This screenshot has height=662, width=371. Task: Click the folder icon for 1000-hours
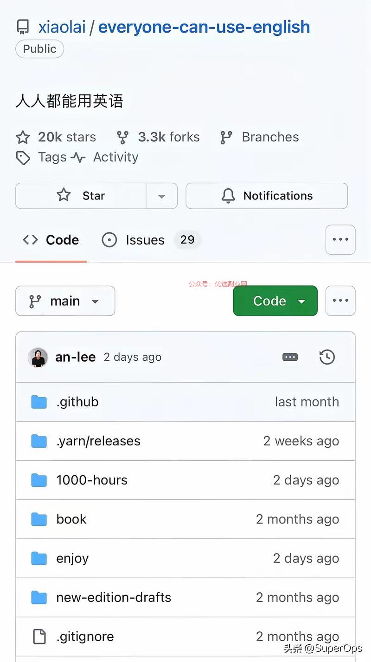tap(39, 480)
